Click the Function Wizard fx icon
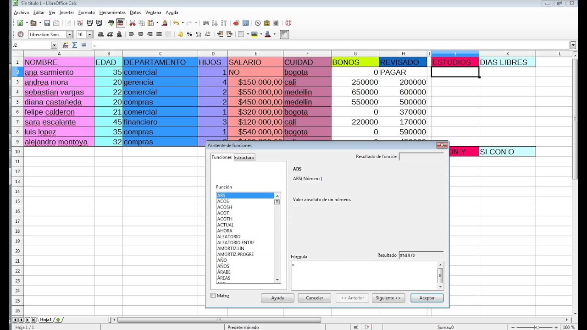The width and height of the screenshot is (587, 330). [65, 45]
